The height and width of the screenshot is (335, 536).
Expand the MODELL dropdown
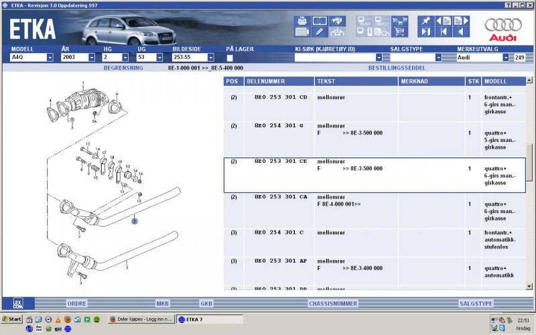coord(50,58)
